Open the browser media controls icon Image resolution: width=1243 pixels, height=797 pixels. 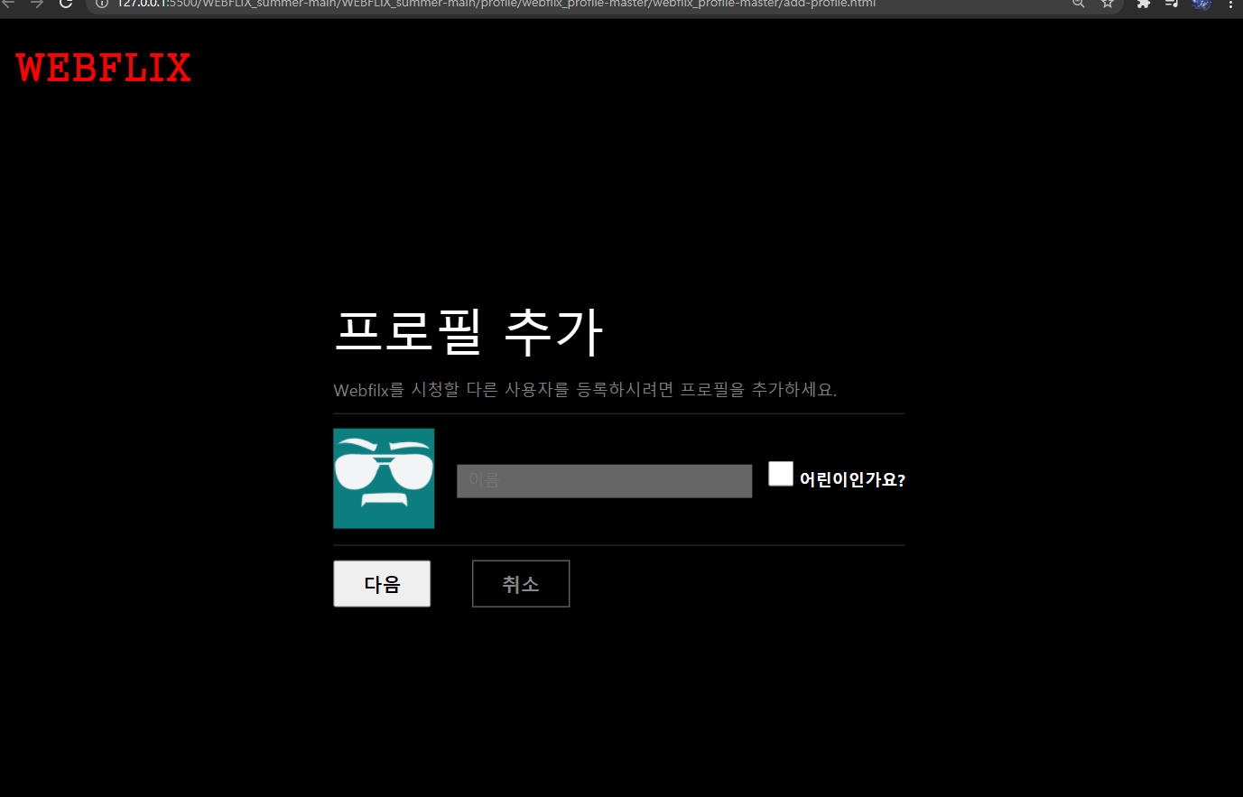pyautogui.click(x=1172, y=5)
